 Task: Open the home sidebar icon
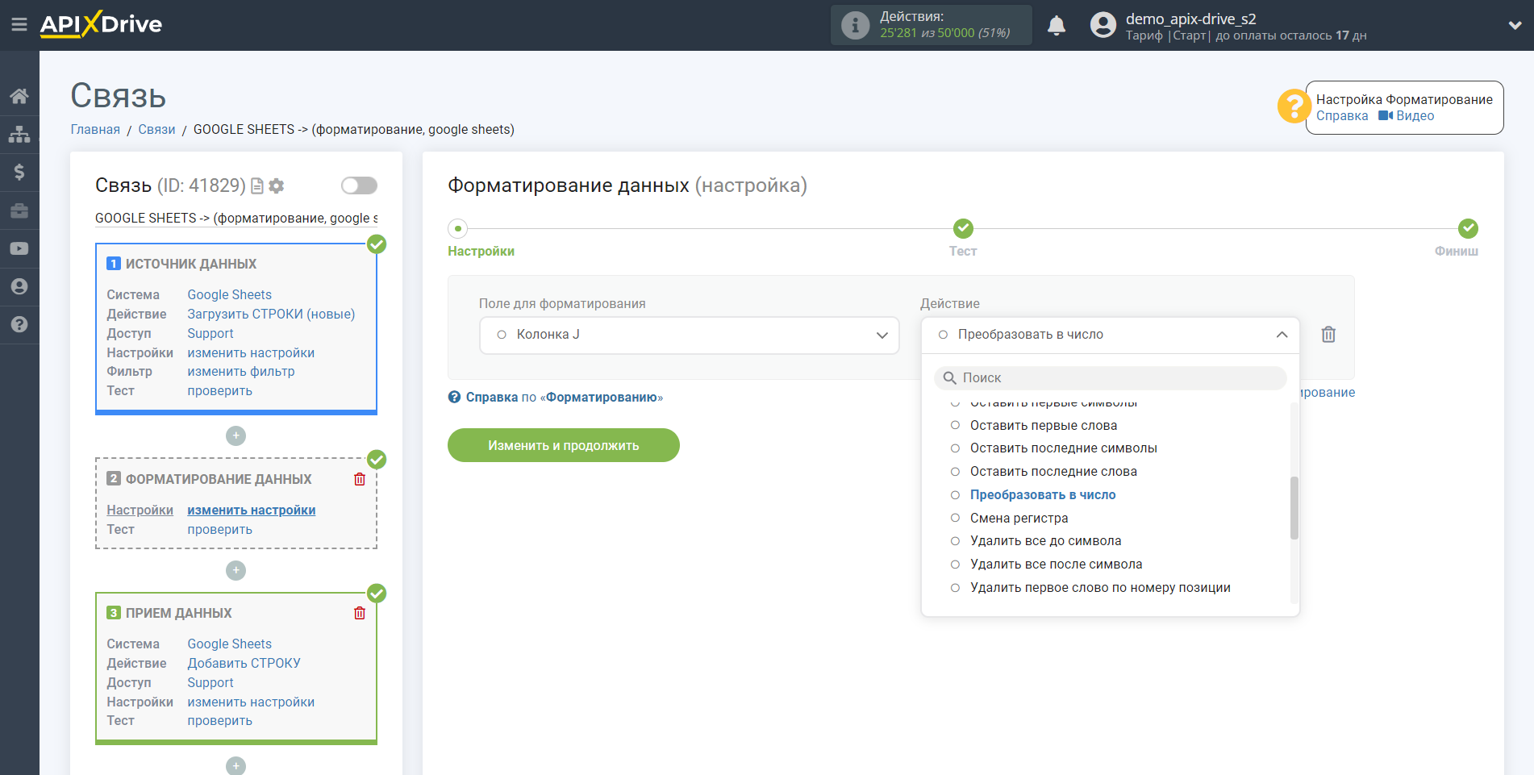19,96
